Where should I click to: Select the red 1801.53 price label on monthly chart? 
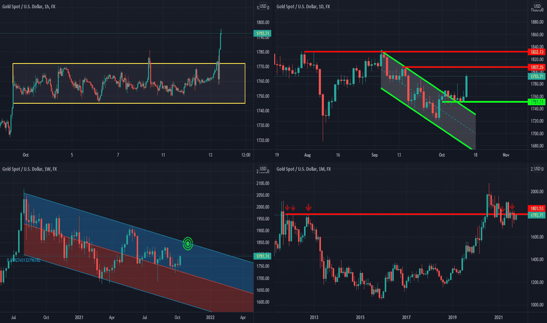tap(537, 208)
